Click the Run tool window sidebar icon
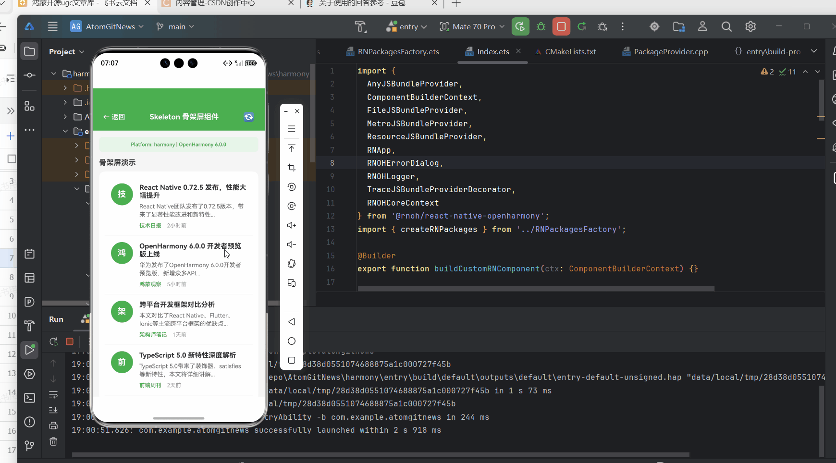The height and width of the screenshot is (463, 836). point(30,350)
